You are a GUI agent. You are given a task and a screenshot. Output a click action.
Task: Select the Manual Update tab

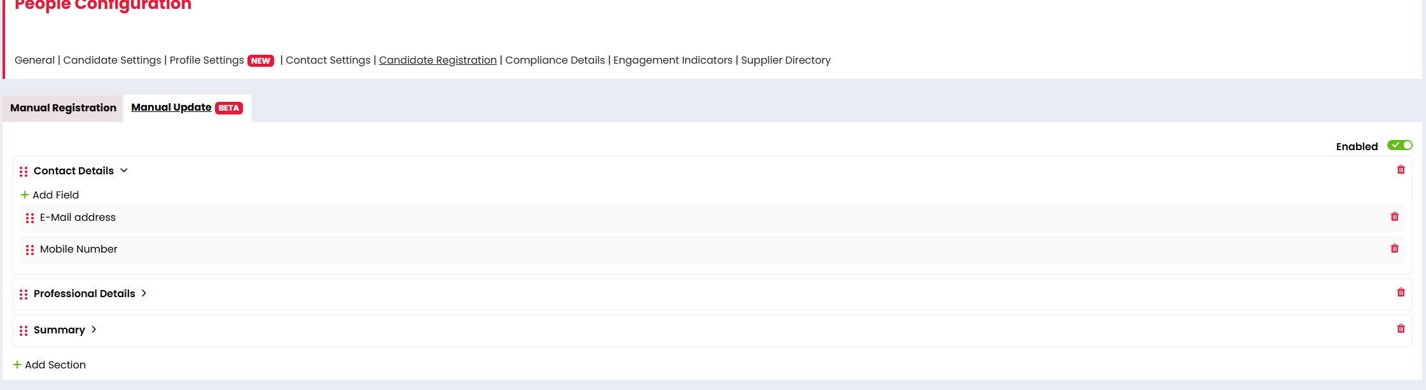tap(171, 108)
